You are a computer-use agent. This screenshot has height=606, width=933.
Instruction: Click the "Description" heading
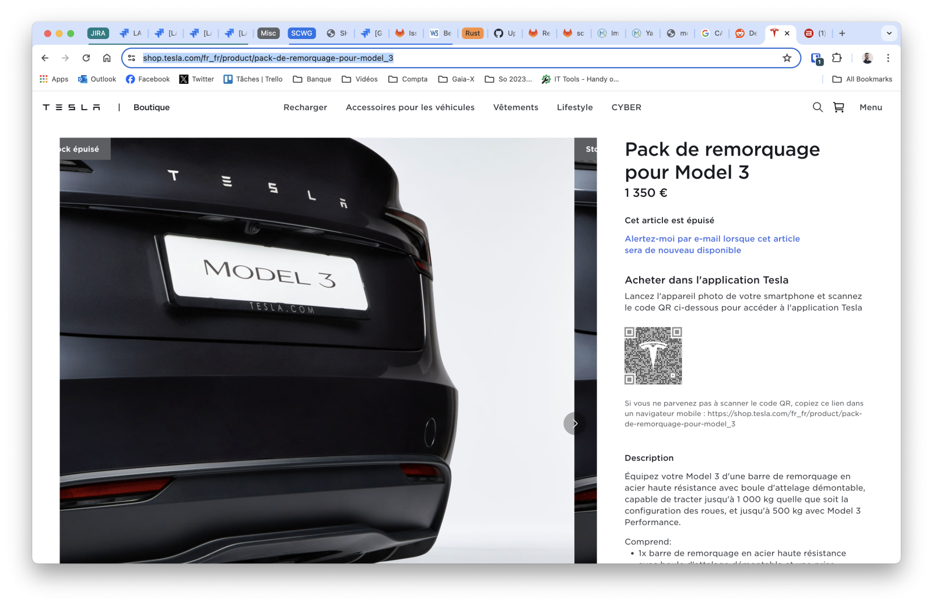[649, 458]
